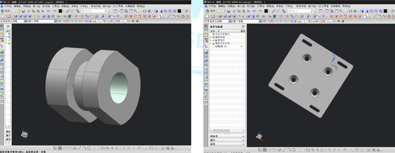Screen dimensions: 395x153
Task: Toggle the green check beside 摄像机 node
Action: click(x=214, y=40)
